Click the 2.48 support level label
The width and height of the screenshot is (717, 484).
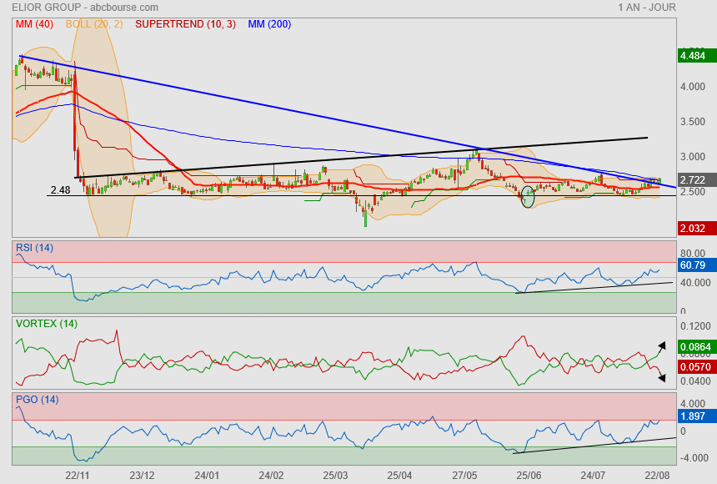[60, 190]
